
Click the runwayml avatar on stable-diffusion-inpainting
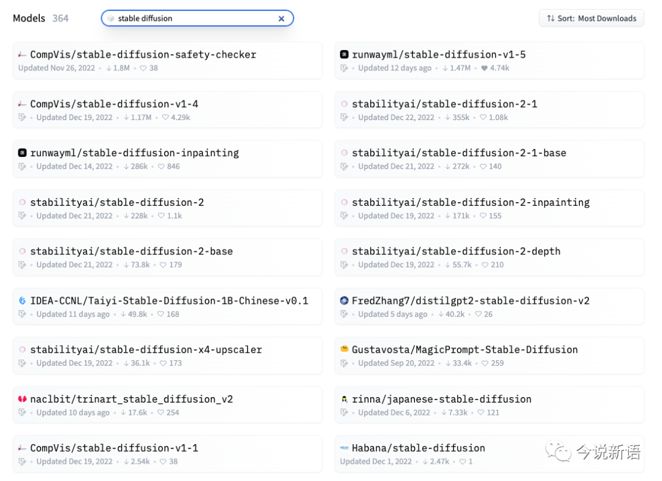(23, 153)
